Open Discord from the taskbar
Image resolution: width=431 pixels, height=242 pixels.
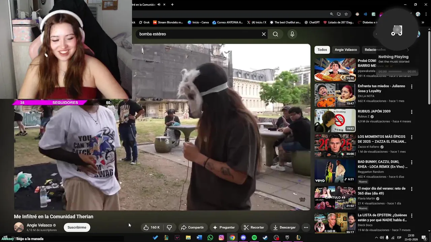243,238
